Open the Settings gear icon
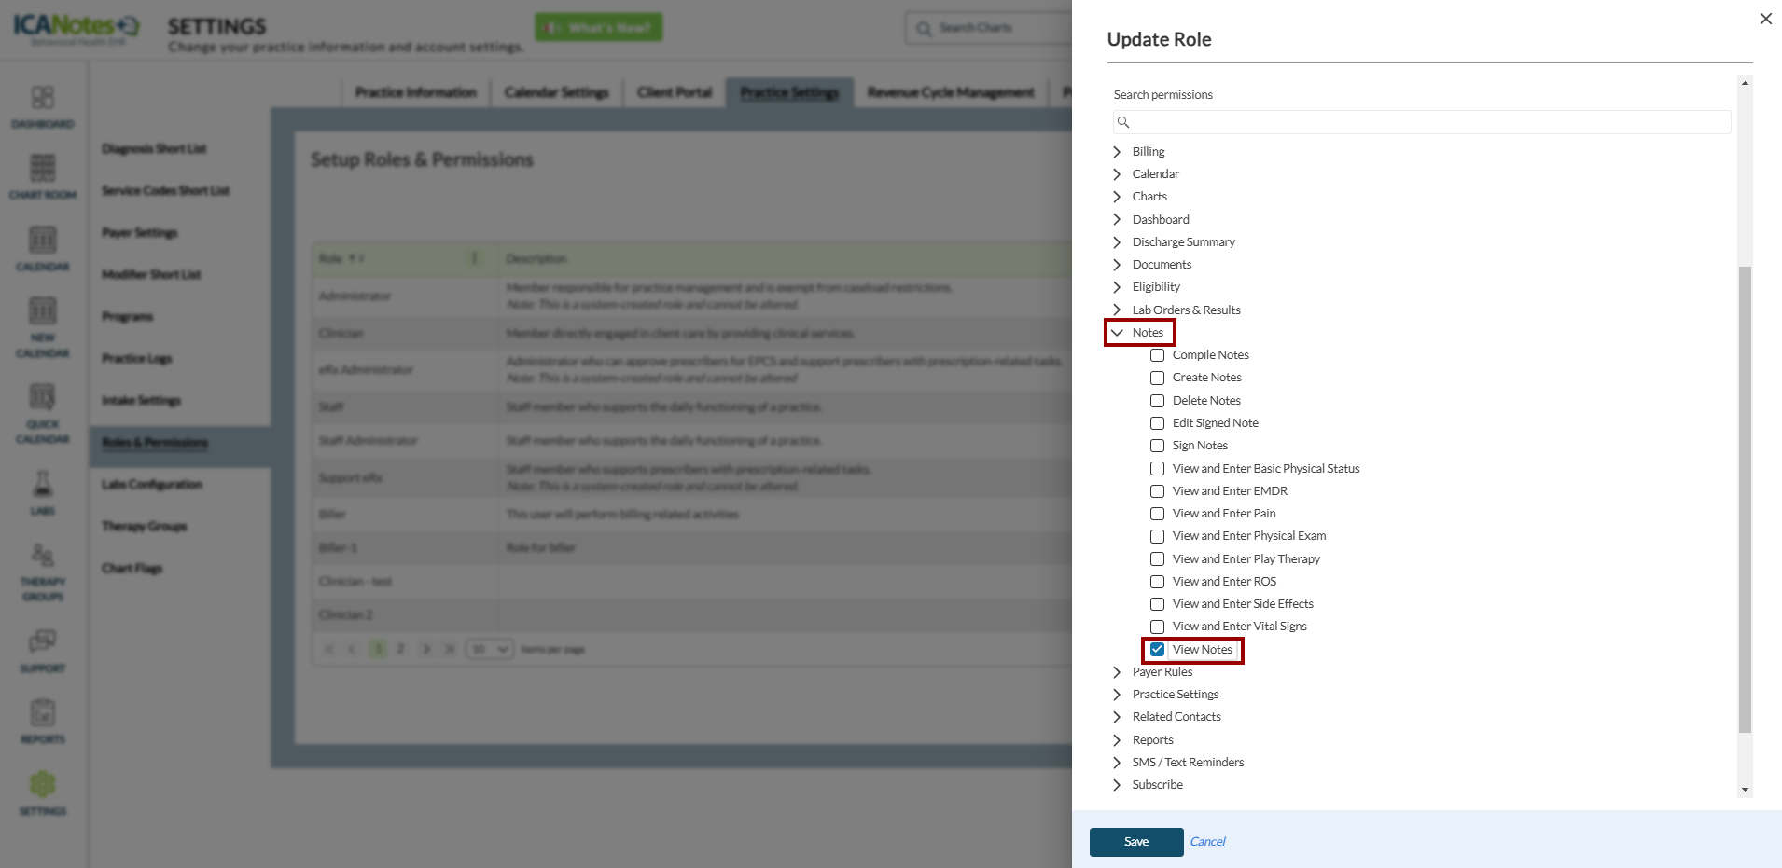1782x868 pixels. tap(43, 784)
